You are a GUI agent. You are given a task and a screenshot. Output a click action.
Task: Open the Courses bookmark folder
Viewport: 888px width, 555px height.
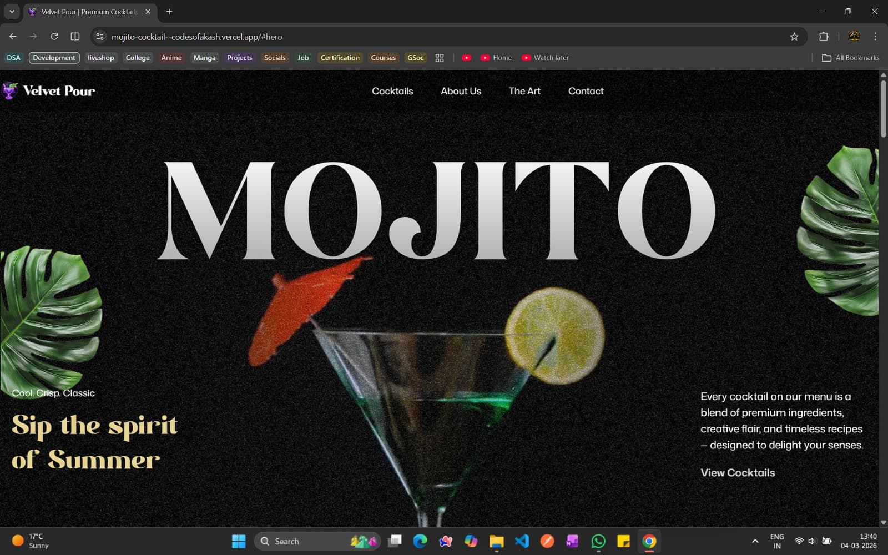click(383, 58)
